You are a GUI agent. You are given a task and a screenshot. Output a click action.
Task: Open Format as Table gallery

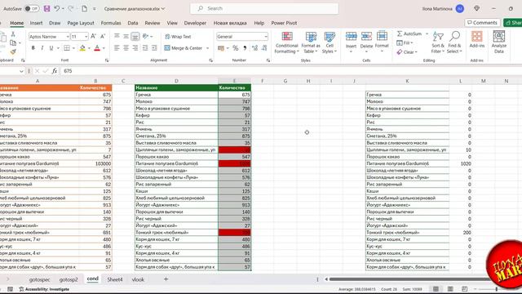[311, 42]
